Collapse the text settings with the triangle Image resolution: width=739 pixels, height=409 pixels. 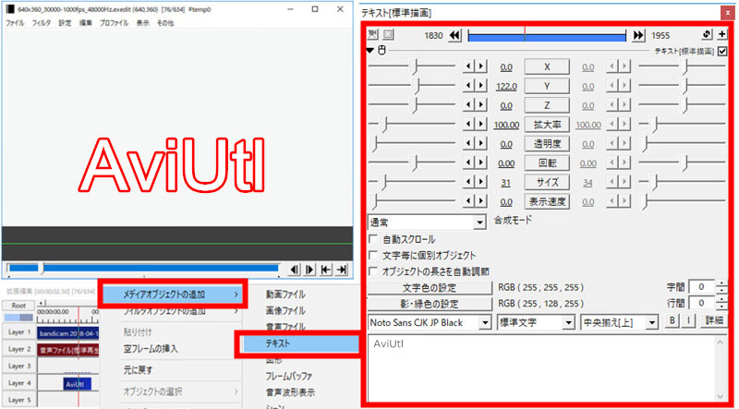coord(370,50)
